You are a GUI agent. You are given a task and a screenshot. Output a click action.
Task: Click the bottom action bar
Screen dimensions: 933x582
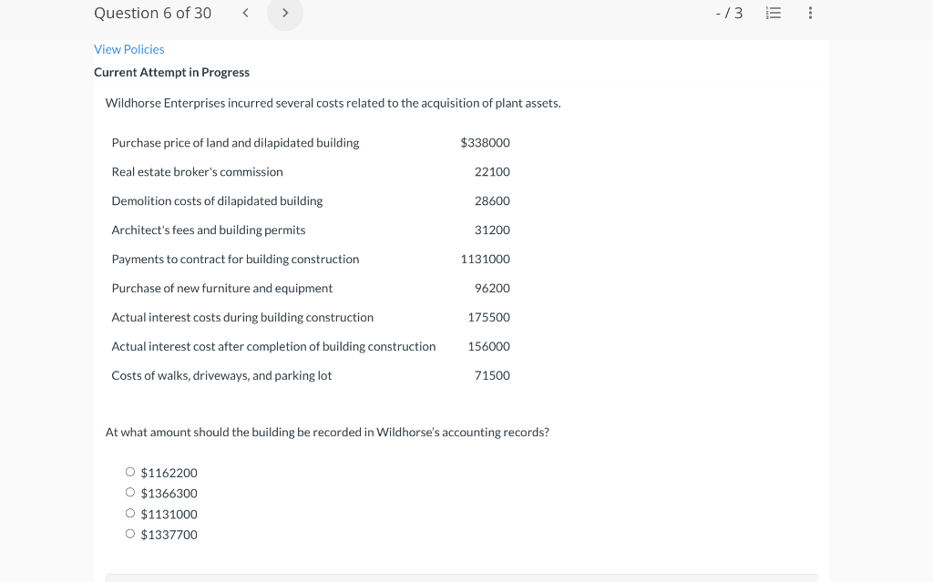tap(462, 578)
